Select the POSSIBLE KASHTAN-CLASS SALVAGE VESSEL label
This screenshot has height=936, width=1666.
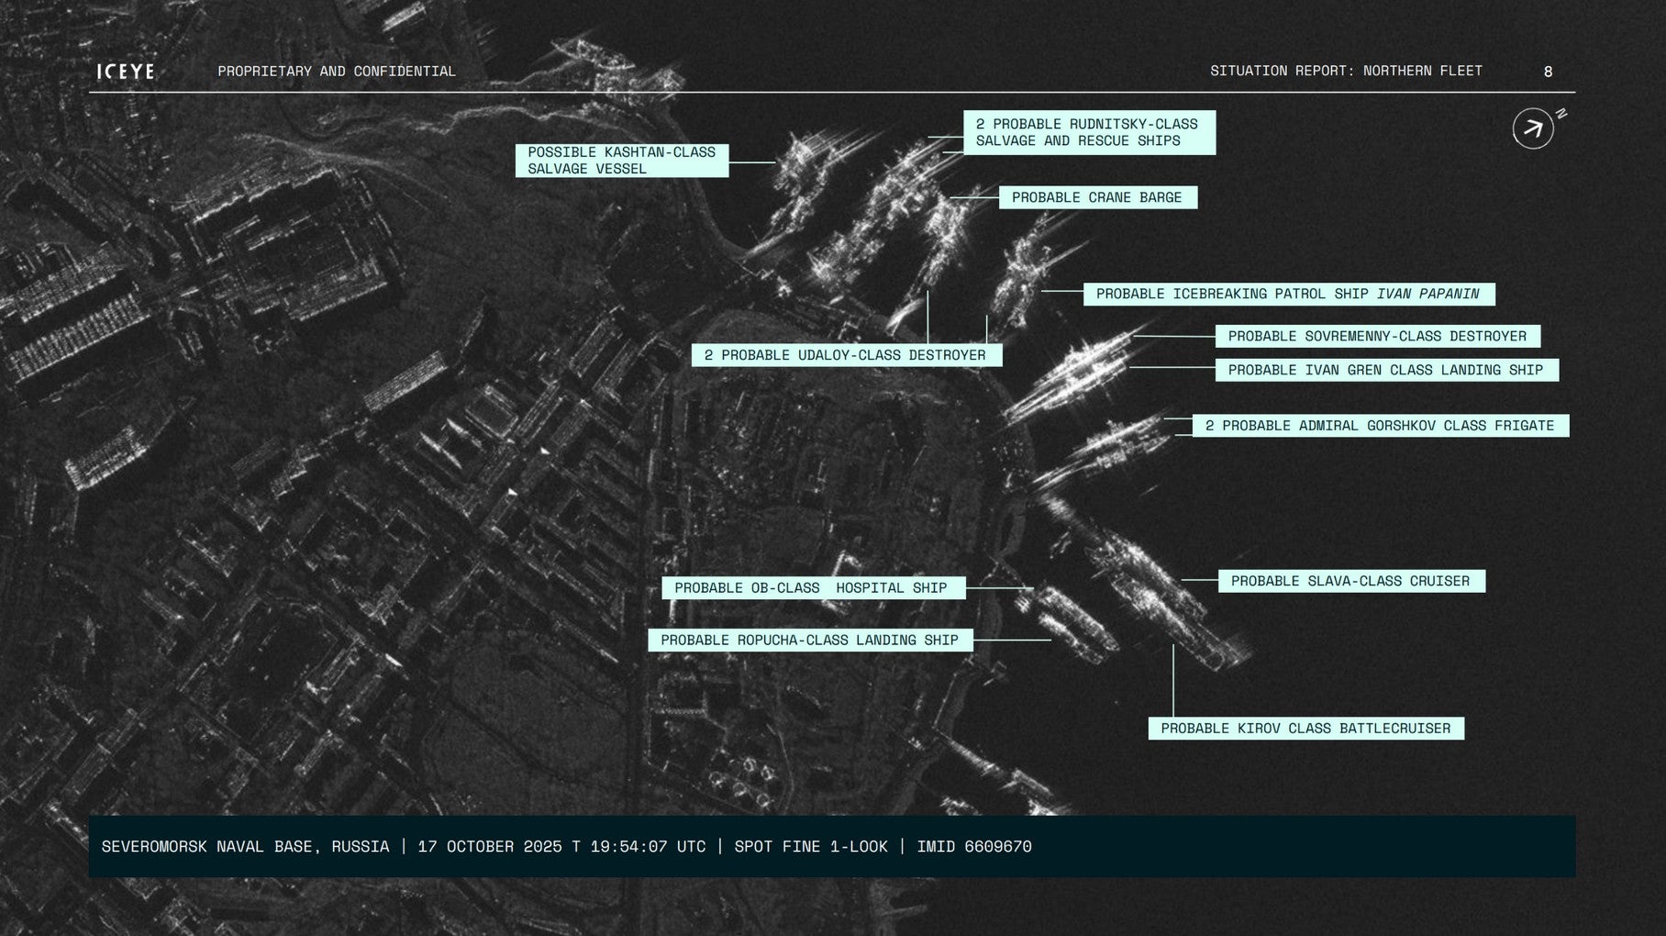click(622, 161)
